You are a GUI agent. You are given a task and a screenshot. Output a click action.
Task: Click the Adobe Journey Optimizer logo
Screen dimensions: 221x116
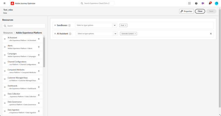12,3
